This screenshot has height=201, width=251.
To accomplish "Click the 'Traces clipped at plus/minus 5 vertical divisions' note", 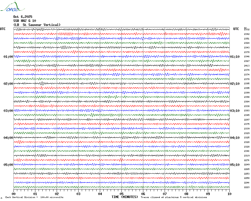I will (x=174, y=197).
